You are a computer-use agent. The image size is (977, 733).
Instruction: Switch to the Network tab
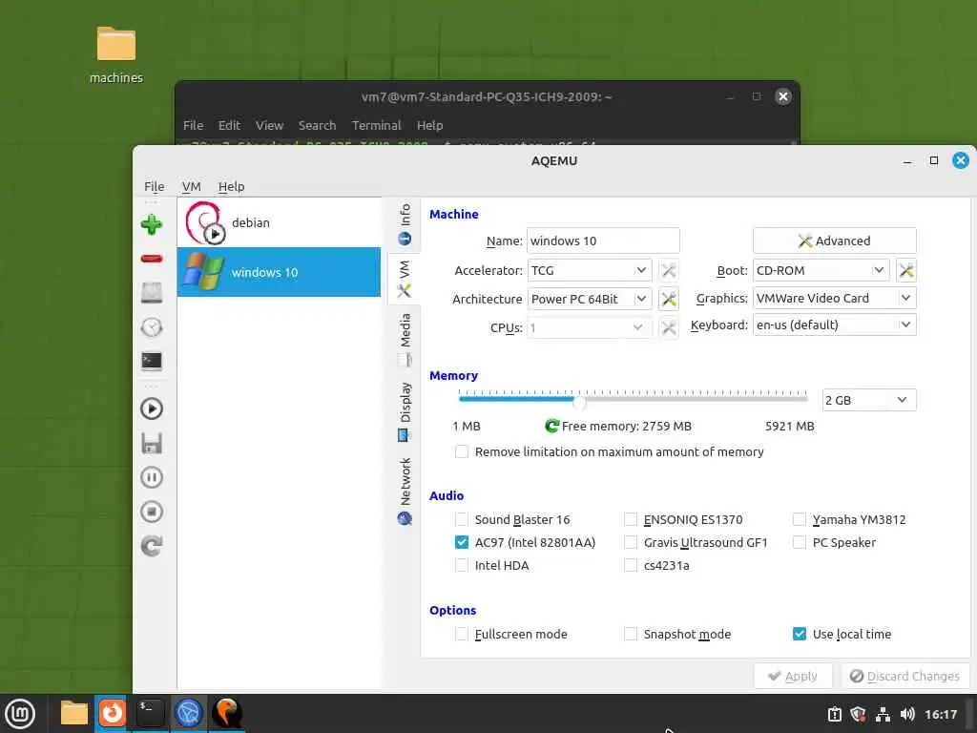coord(405,492)
